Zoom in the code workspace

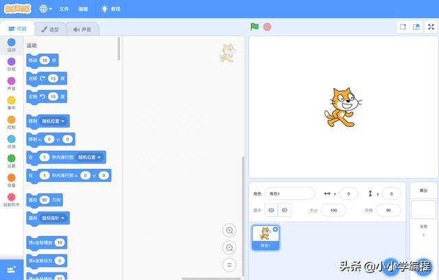pos(229,231)
